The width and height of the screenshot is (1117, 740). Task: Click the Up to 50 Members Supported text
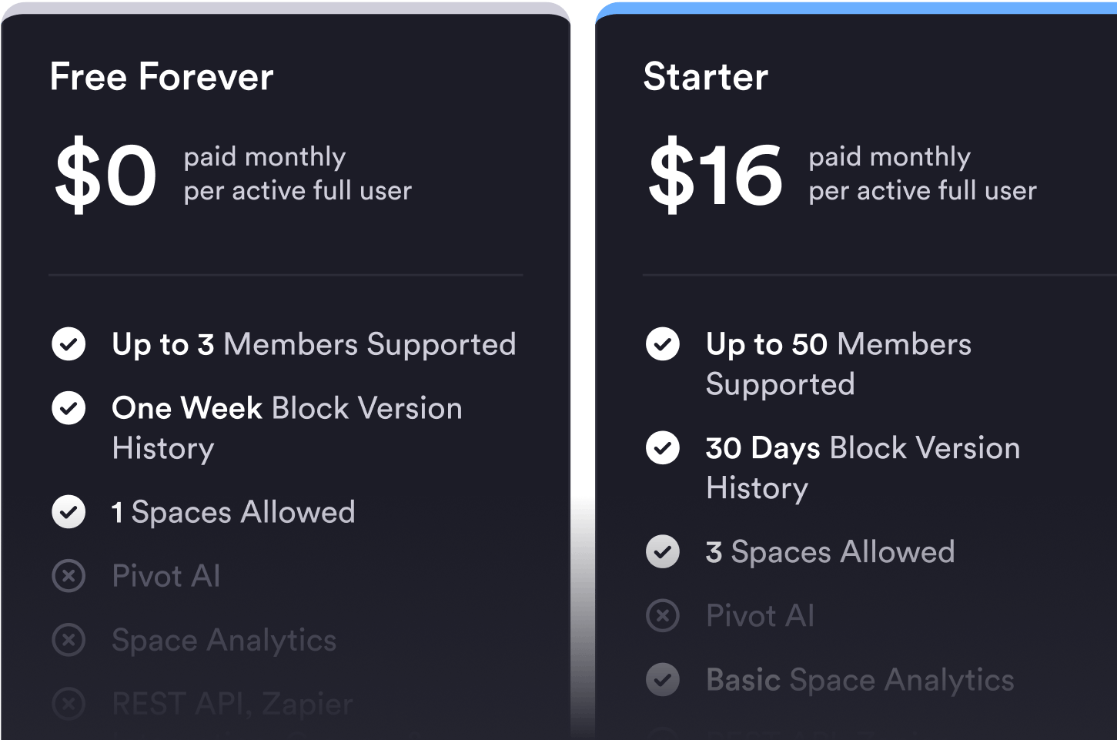(x=838, y=363)
